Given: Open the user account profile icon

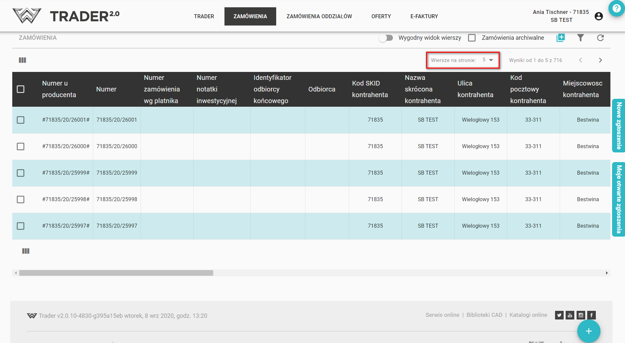Looking at the screenshot, I should [598, 16].
